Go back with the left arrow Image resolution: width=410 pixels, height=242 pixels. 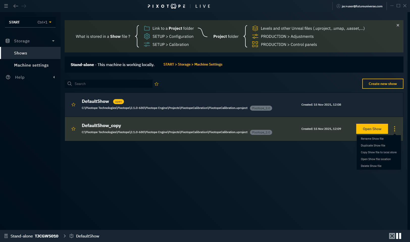pyautogui.click(x=16, y=6)
